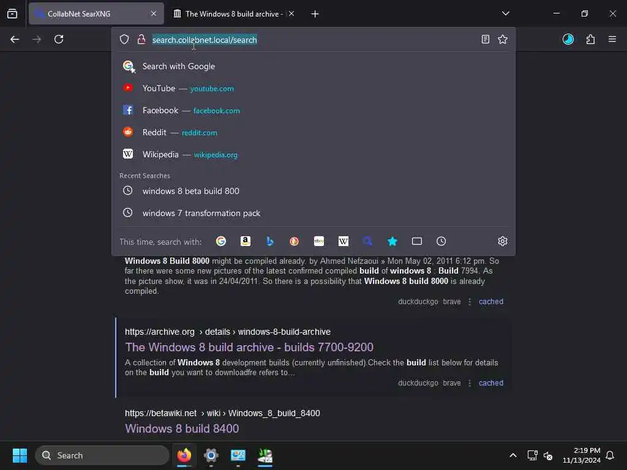627x470 pixels.
Task: Open notifications bell icon
Action: [610, 455]
